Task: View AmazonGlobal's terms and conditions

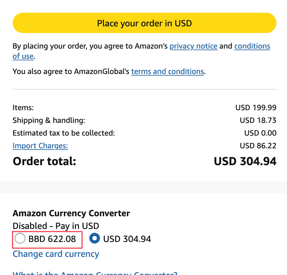Action: 167,71
